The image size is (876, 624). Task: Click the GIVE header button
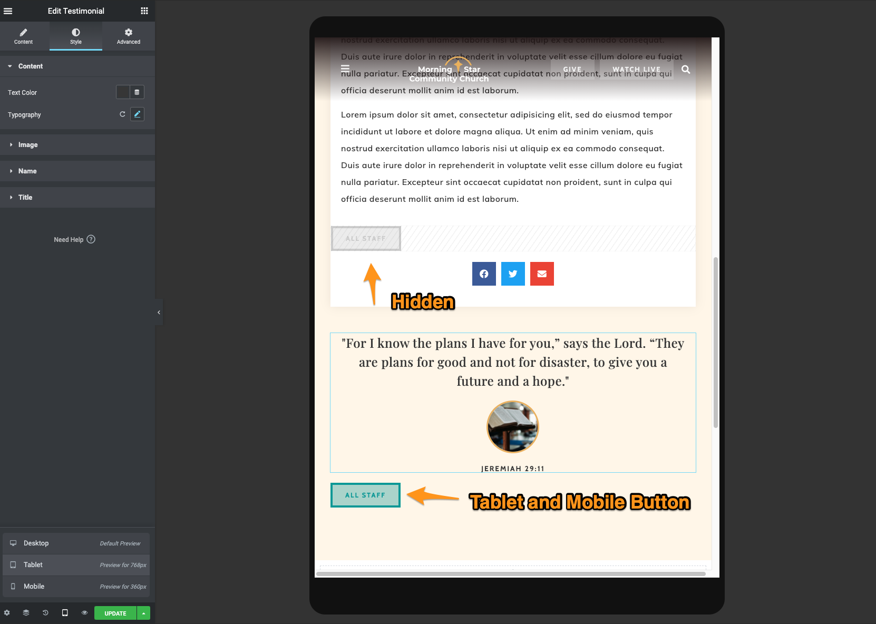[572, 70]
